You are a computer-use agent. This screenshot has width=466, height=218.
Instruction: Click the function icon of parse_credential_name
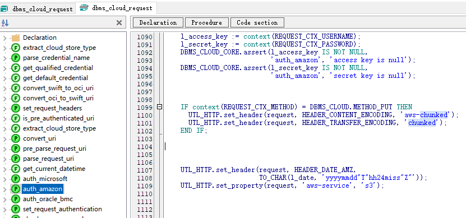[x=16, y=58]
